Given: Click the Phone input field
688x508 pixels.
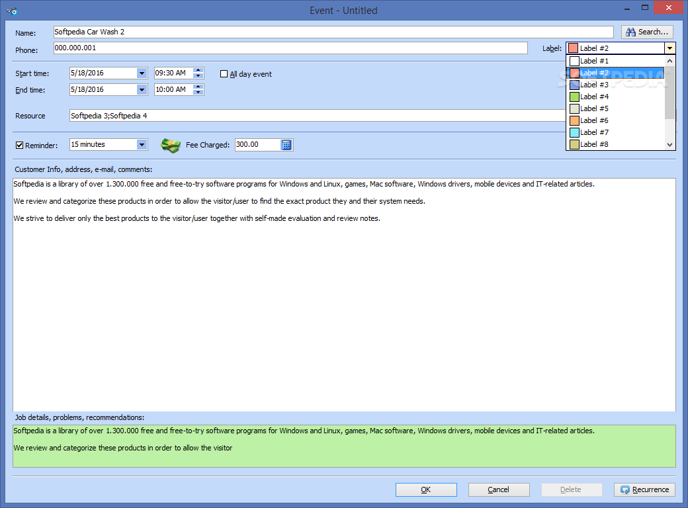Looking at the screenshot, I should click(290, 48).
